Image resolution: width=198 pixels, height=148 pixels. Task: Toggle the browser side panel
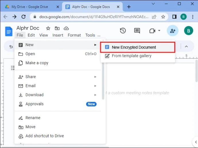(x=174, y=17)
